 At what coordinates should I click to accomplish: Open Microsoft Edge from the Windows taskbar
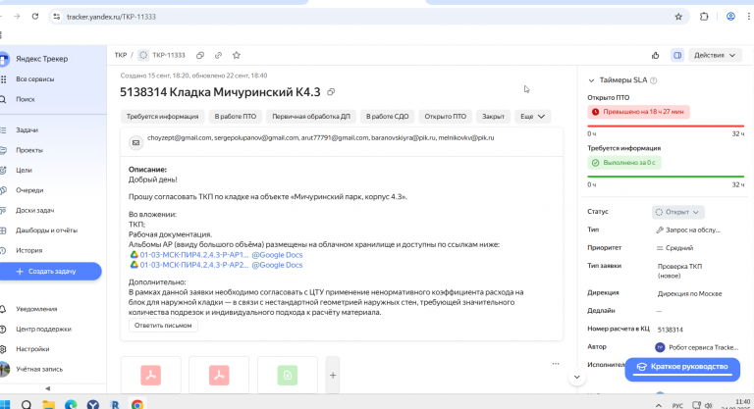(x=71, y=405)
